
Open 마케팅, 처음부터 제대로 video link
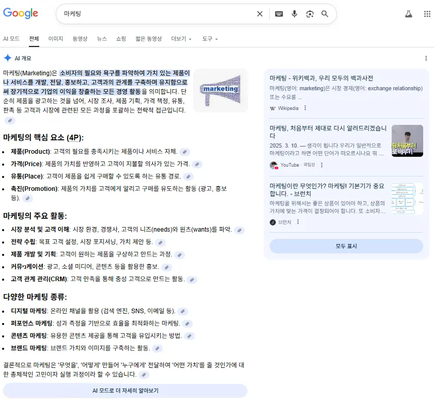pyautogui.click(x=328, y=132)
